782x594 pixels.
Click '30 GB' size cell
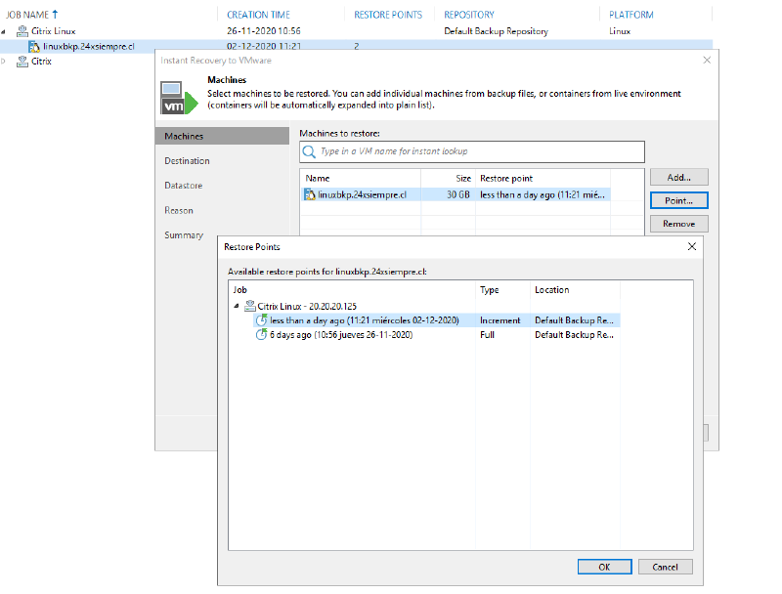[x=458, y=194]
